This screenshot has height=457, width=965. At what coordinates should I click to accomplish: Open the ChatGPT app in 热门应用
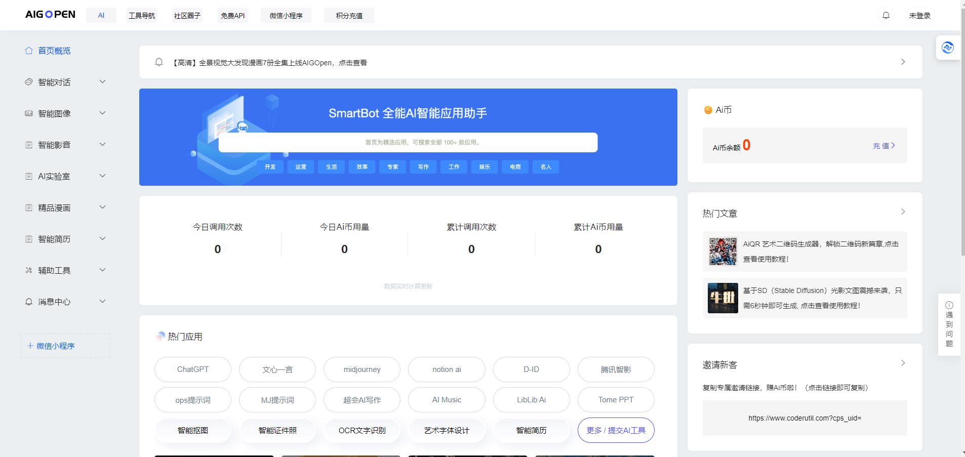[x=192, y=369]
